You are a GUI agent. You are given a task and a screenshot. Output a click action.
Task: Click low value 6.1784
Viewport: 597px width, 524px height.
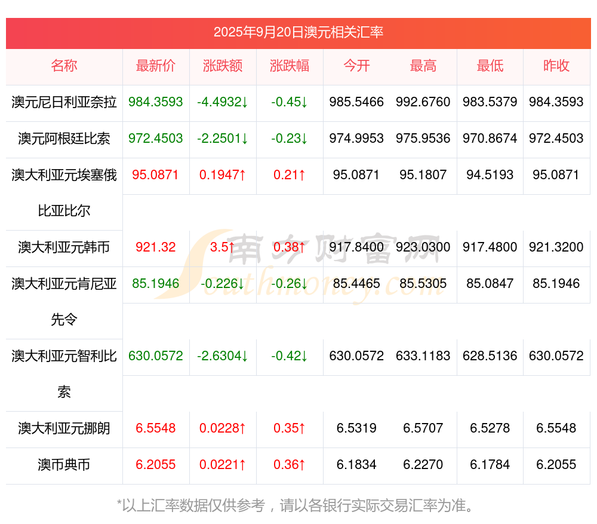[x=490, y=465]
